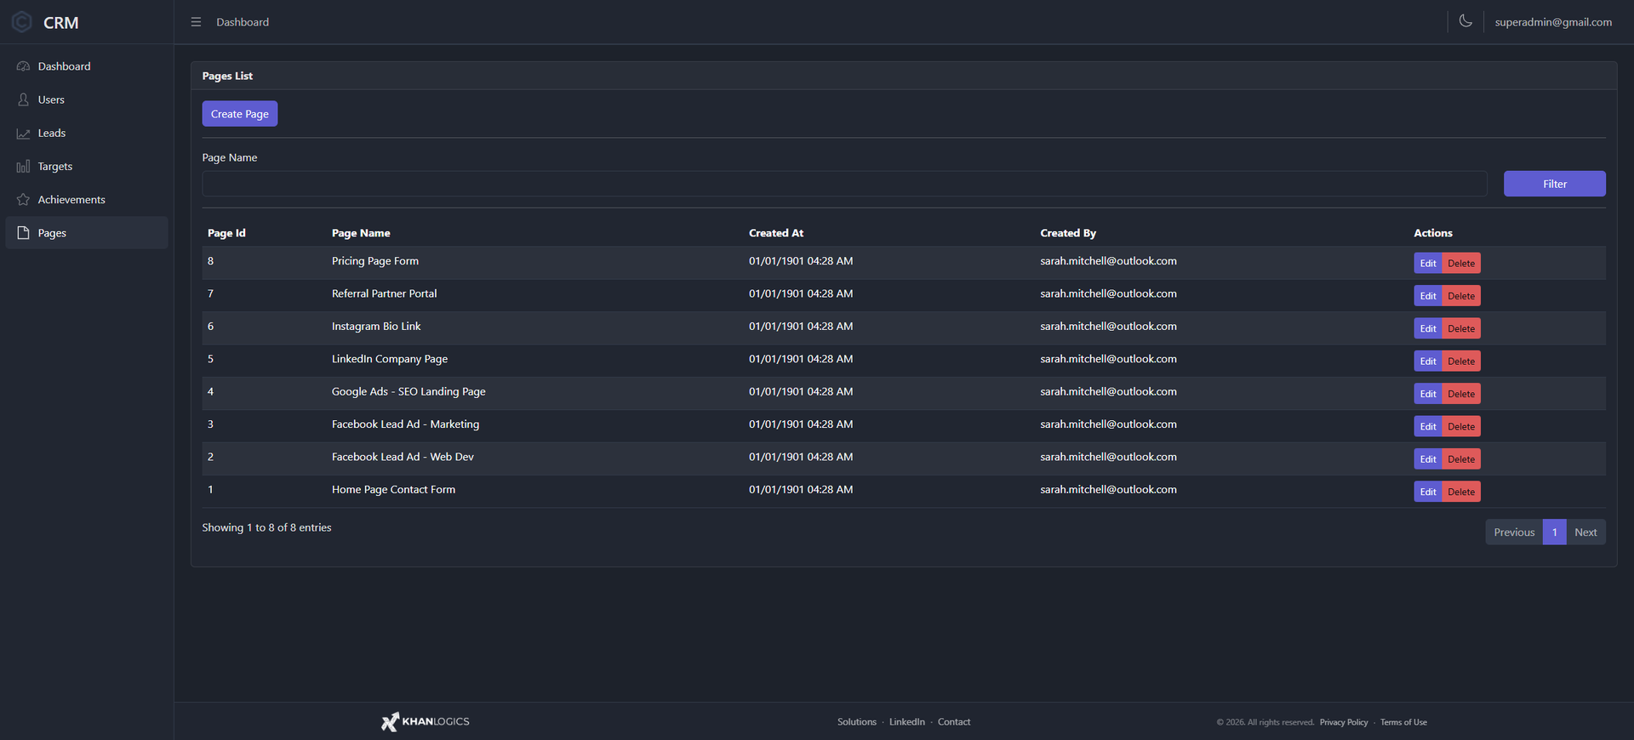The width and height of the screenshot is (1634, 740).
Task: Go to the Previous pagination page
Action: click(x=1514, y=532)
